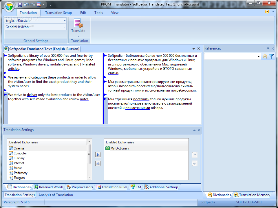Click the References dictionary search icon
This screenshot has width=278, height=208.
[x=265, y=56]
